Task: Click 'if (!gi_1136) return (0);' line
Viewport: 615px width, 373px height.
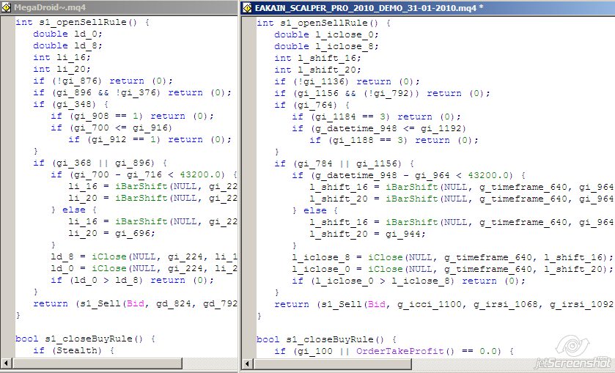Action: pos(347,82)
